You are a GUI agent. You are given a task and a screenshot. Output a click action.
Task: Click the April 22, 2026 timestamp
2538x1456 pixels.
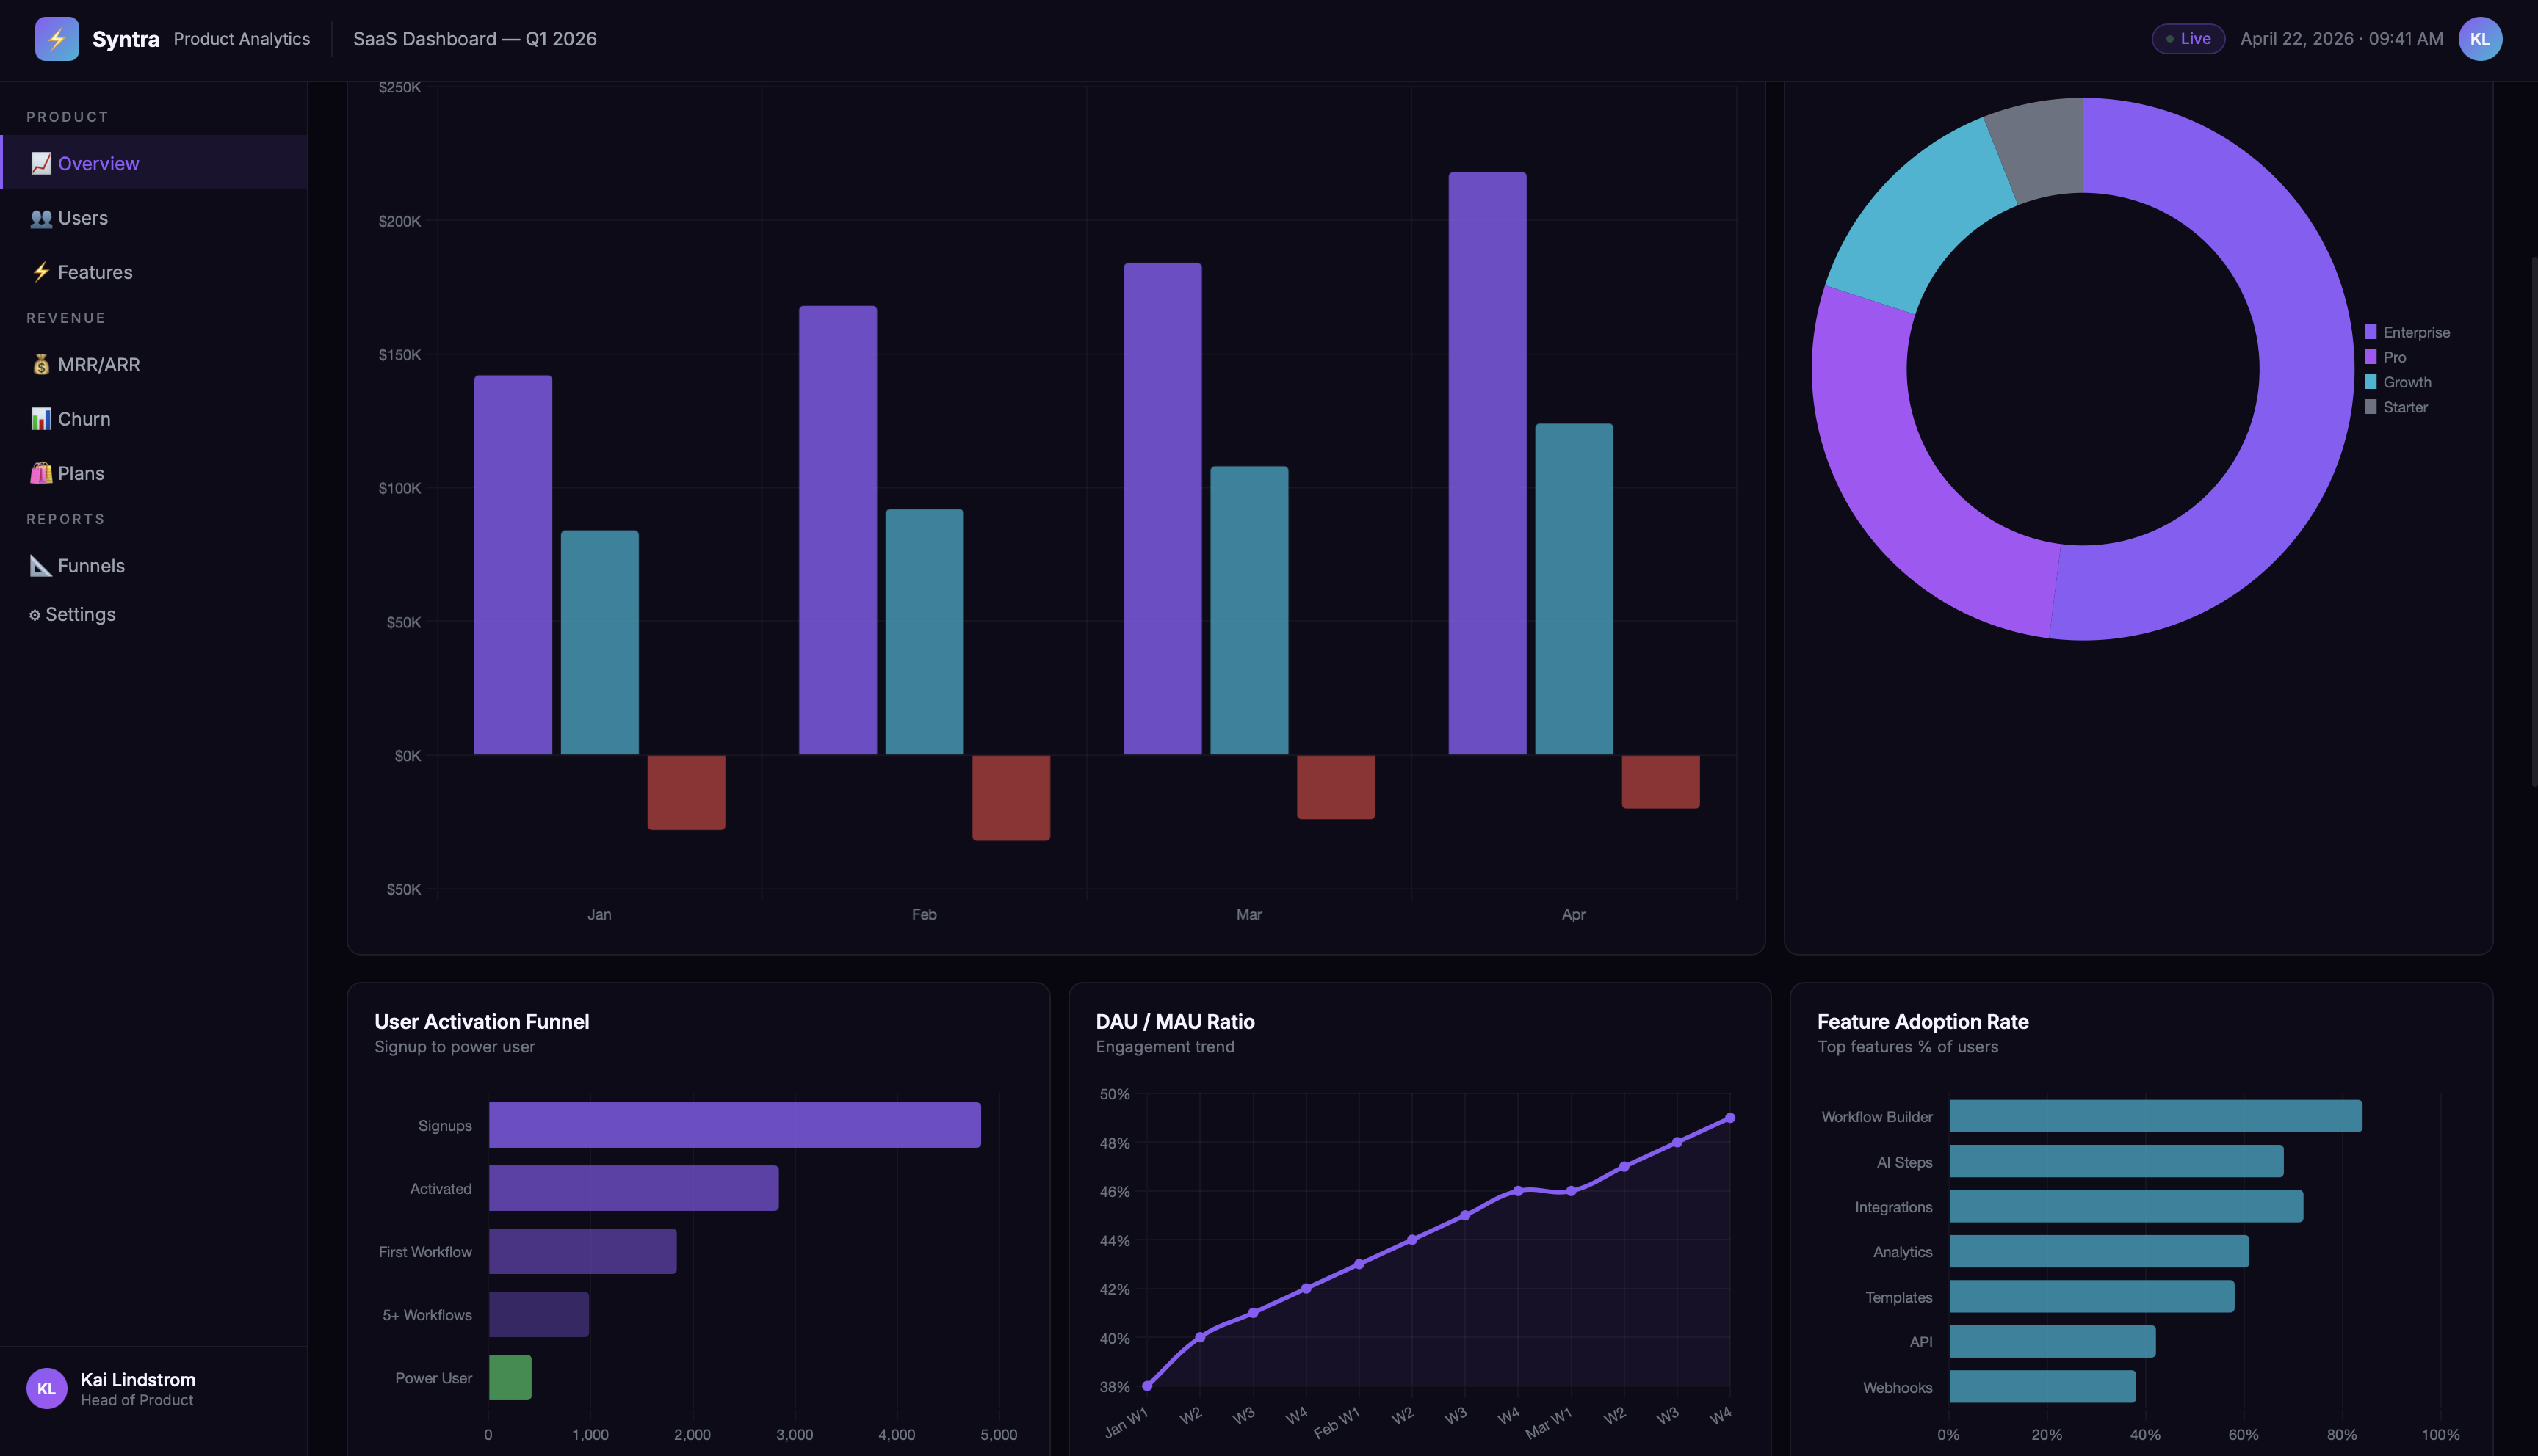(x=2341, y=39)
